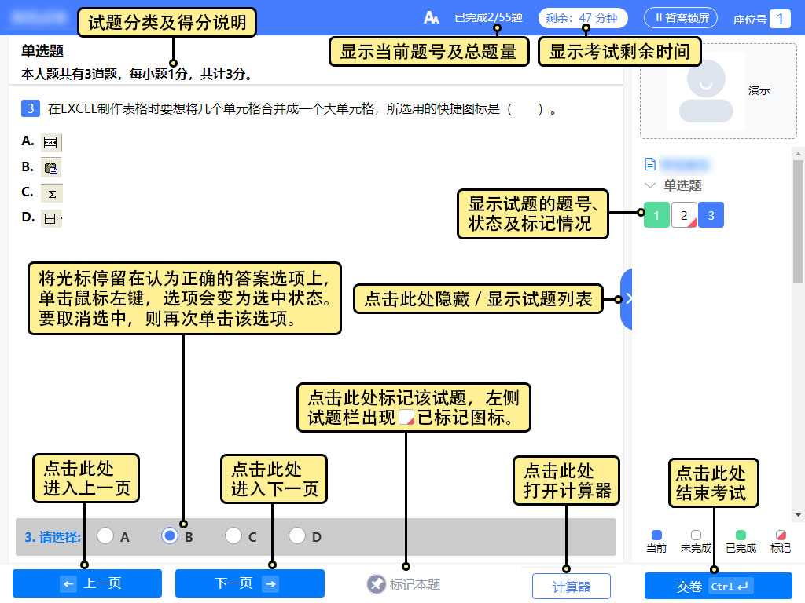Click the scrollbar down arrow

pyautogui.click(x=798, y=515)
